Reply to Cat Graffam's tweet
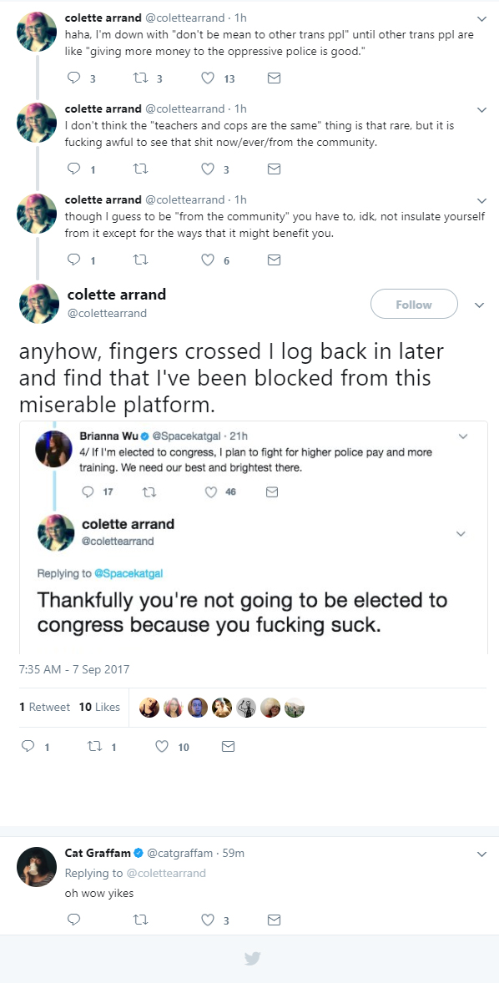Viewport: 499px width, 983px height. coord(74,920)
